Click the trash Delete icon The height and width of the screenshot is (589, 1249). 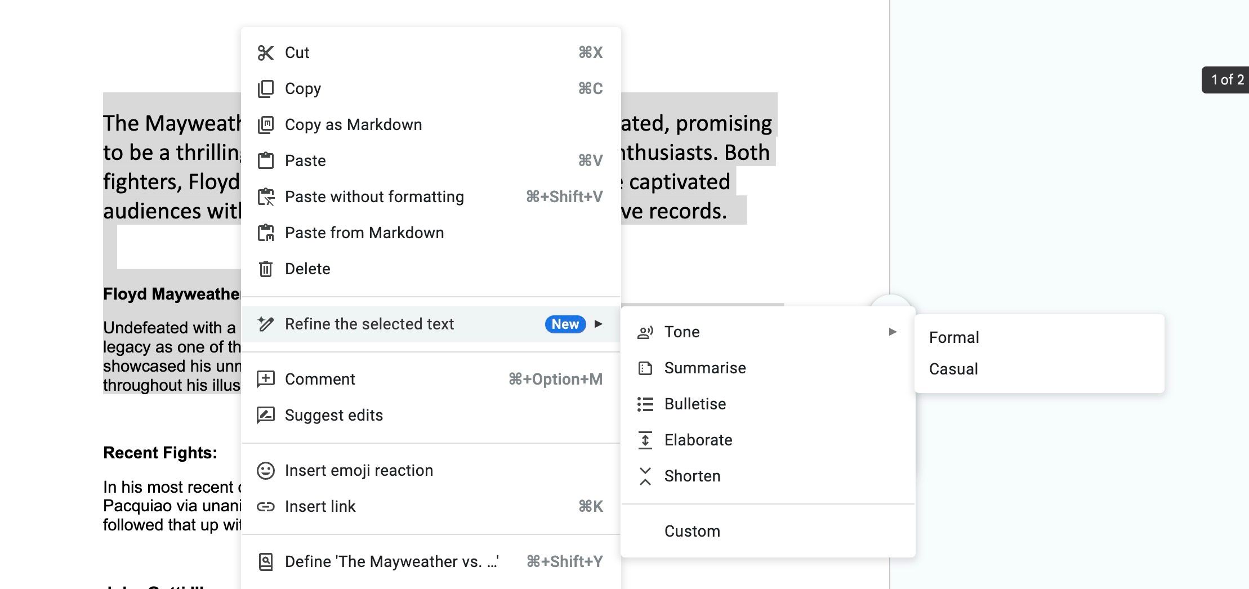[265, 269]
